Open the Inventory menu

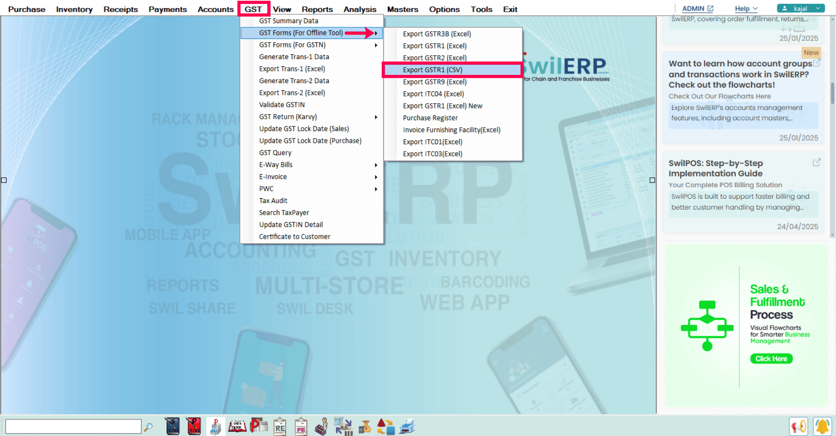(x=74, y=9)
